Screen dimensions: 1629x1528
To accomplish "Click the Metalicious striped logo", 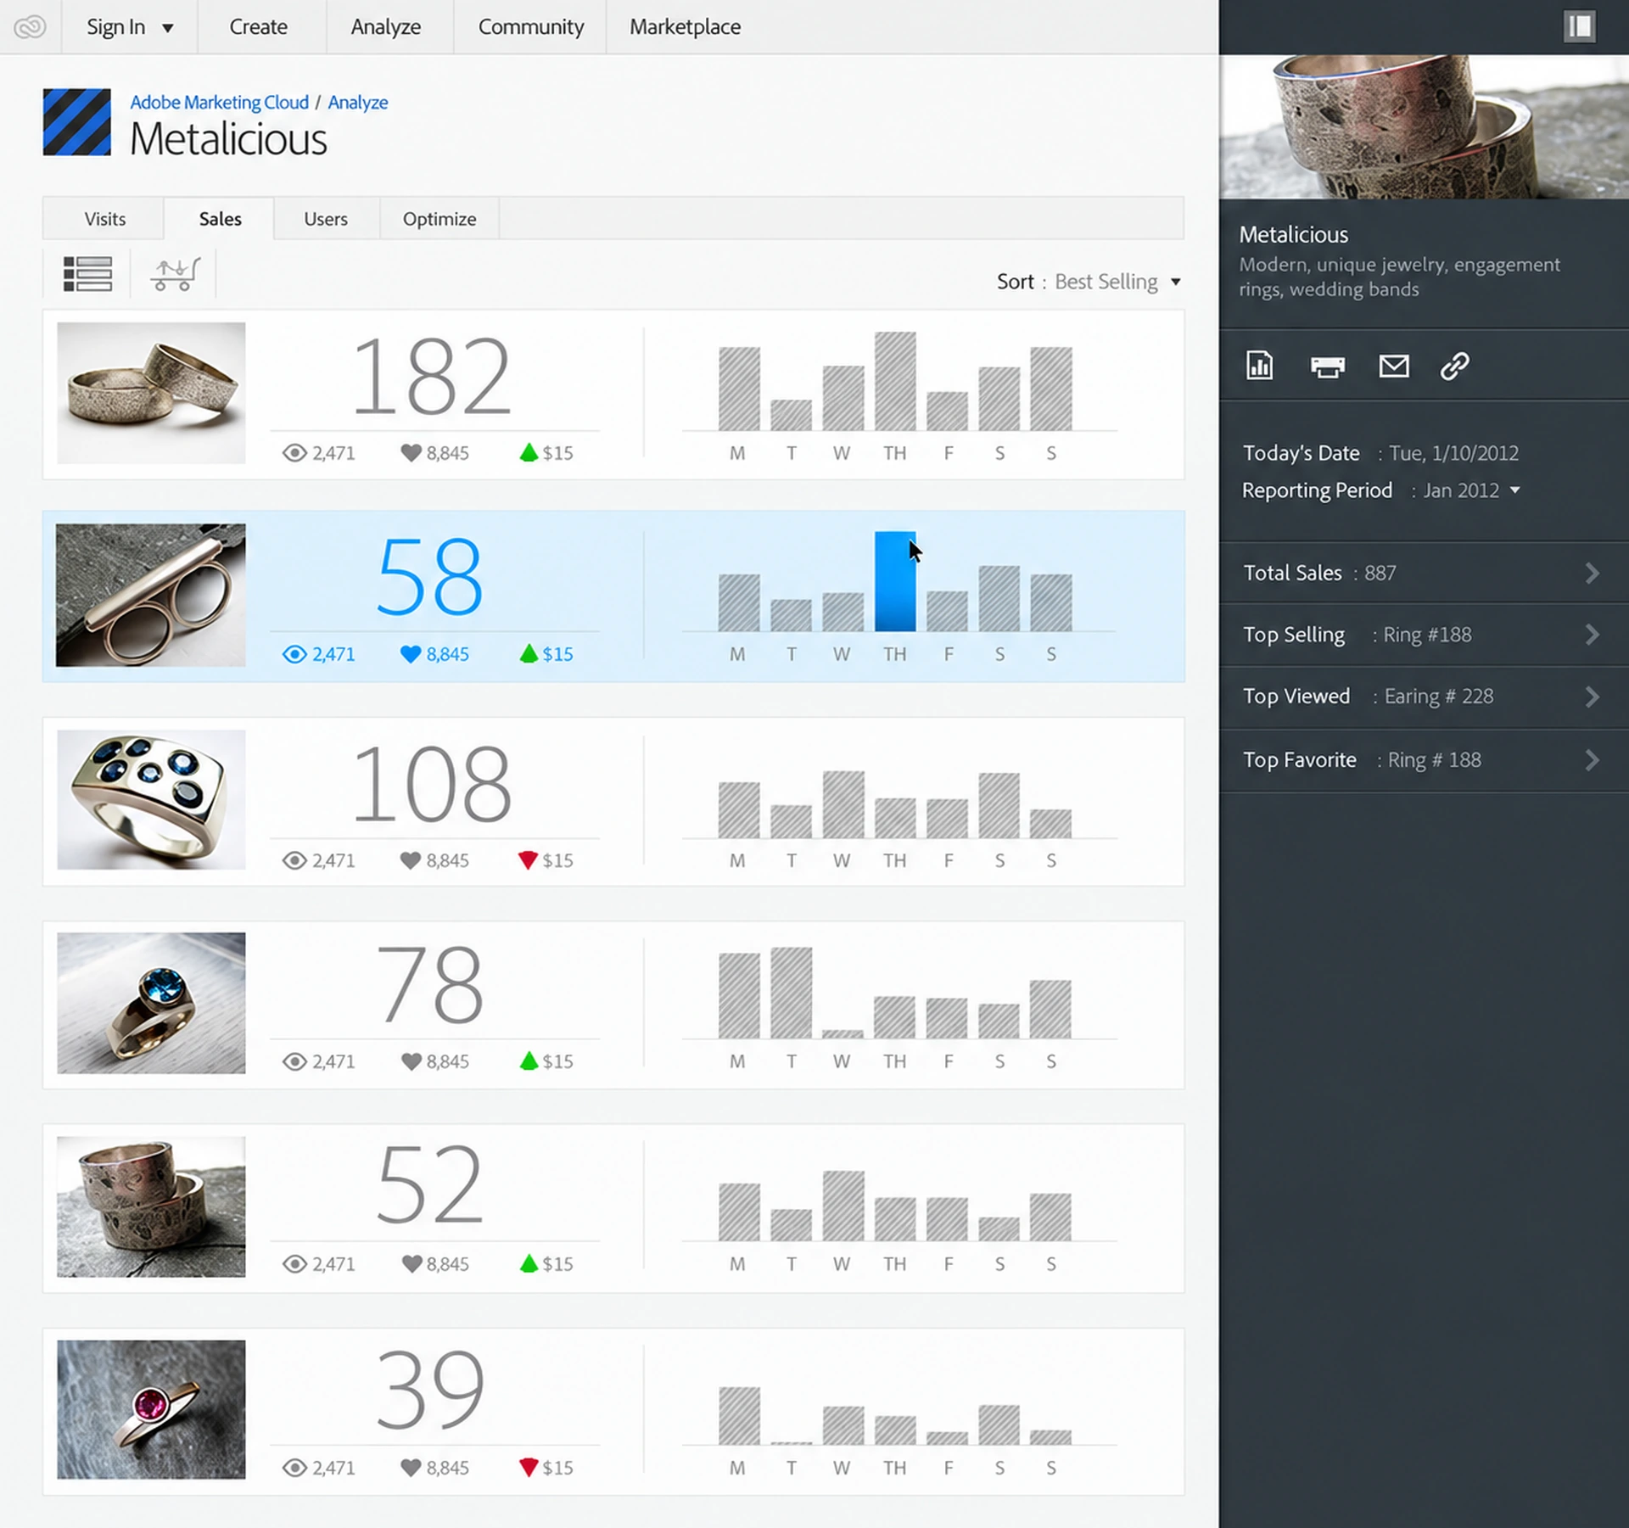I will coord(76,122).
